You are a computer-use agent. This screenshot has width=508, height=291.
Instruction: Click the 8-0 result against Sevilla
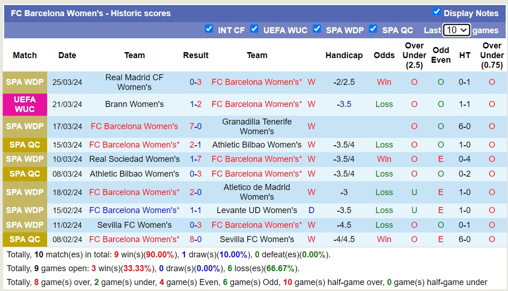coord(196,239)
